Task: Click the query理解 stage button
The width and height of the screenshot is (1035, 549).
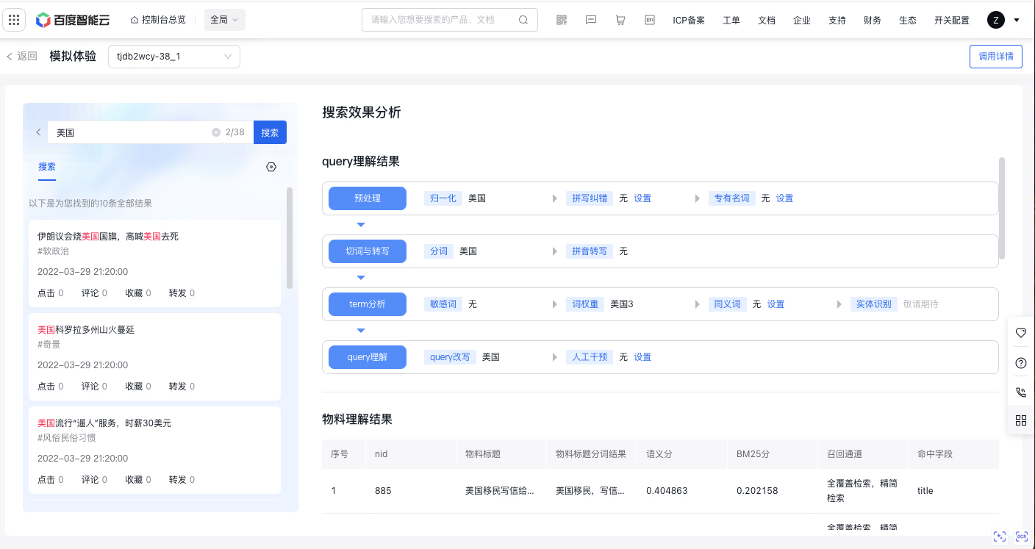Action: tap(368, 357)
